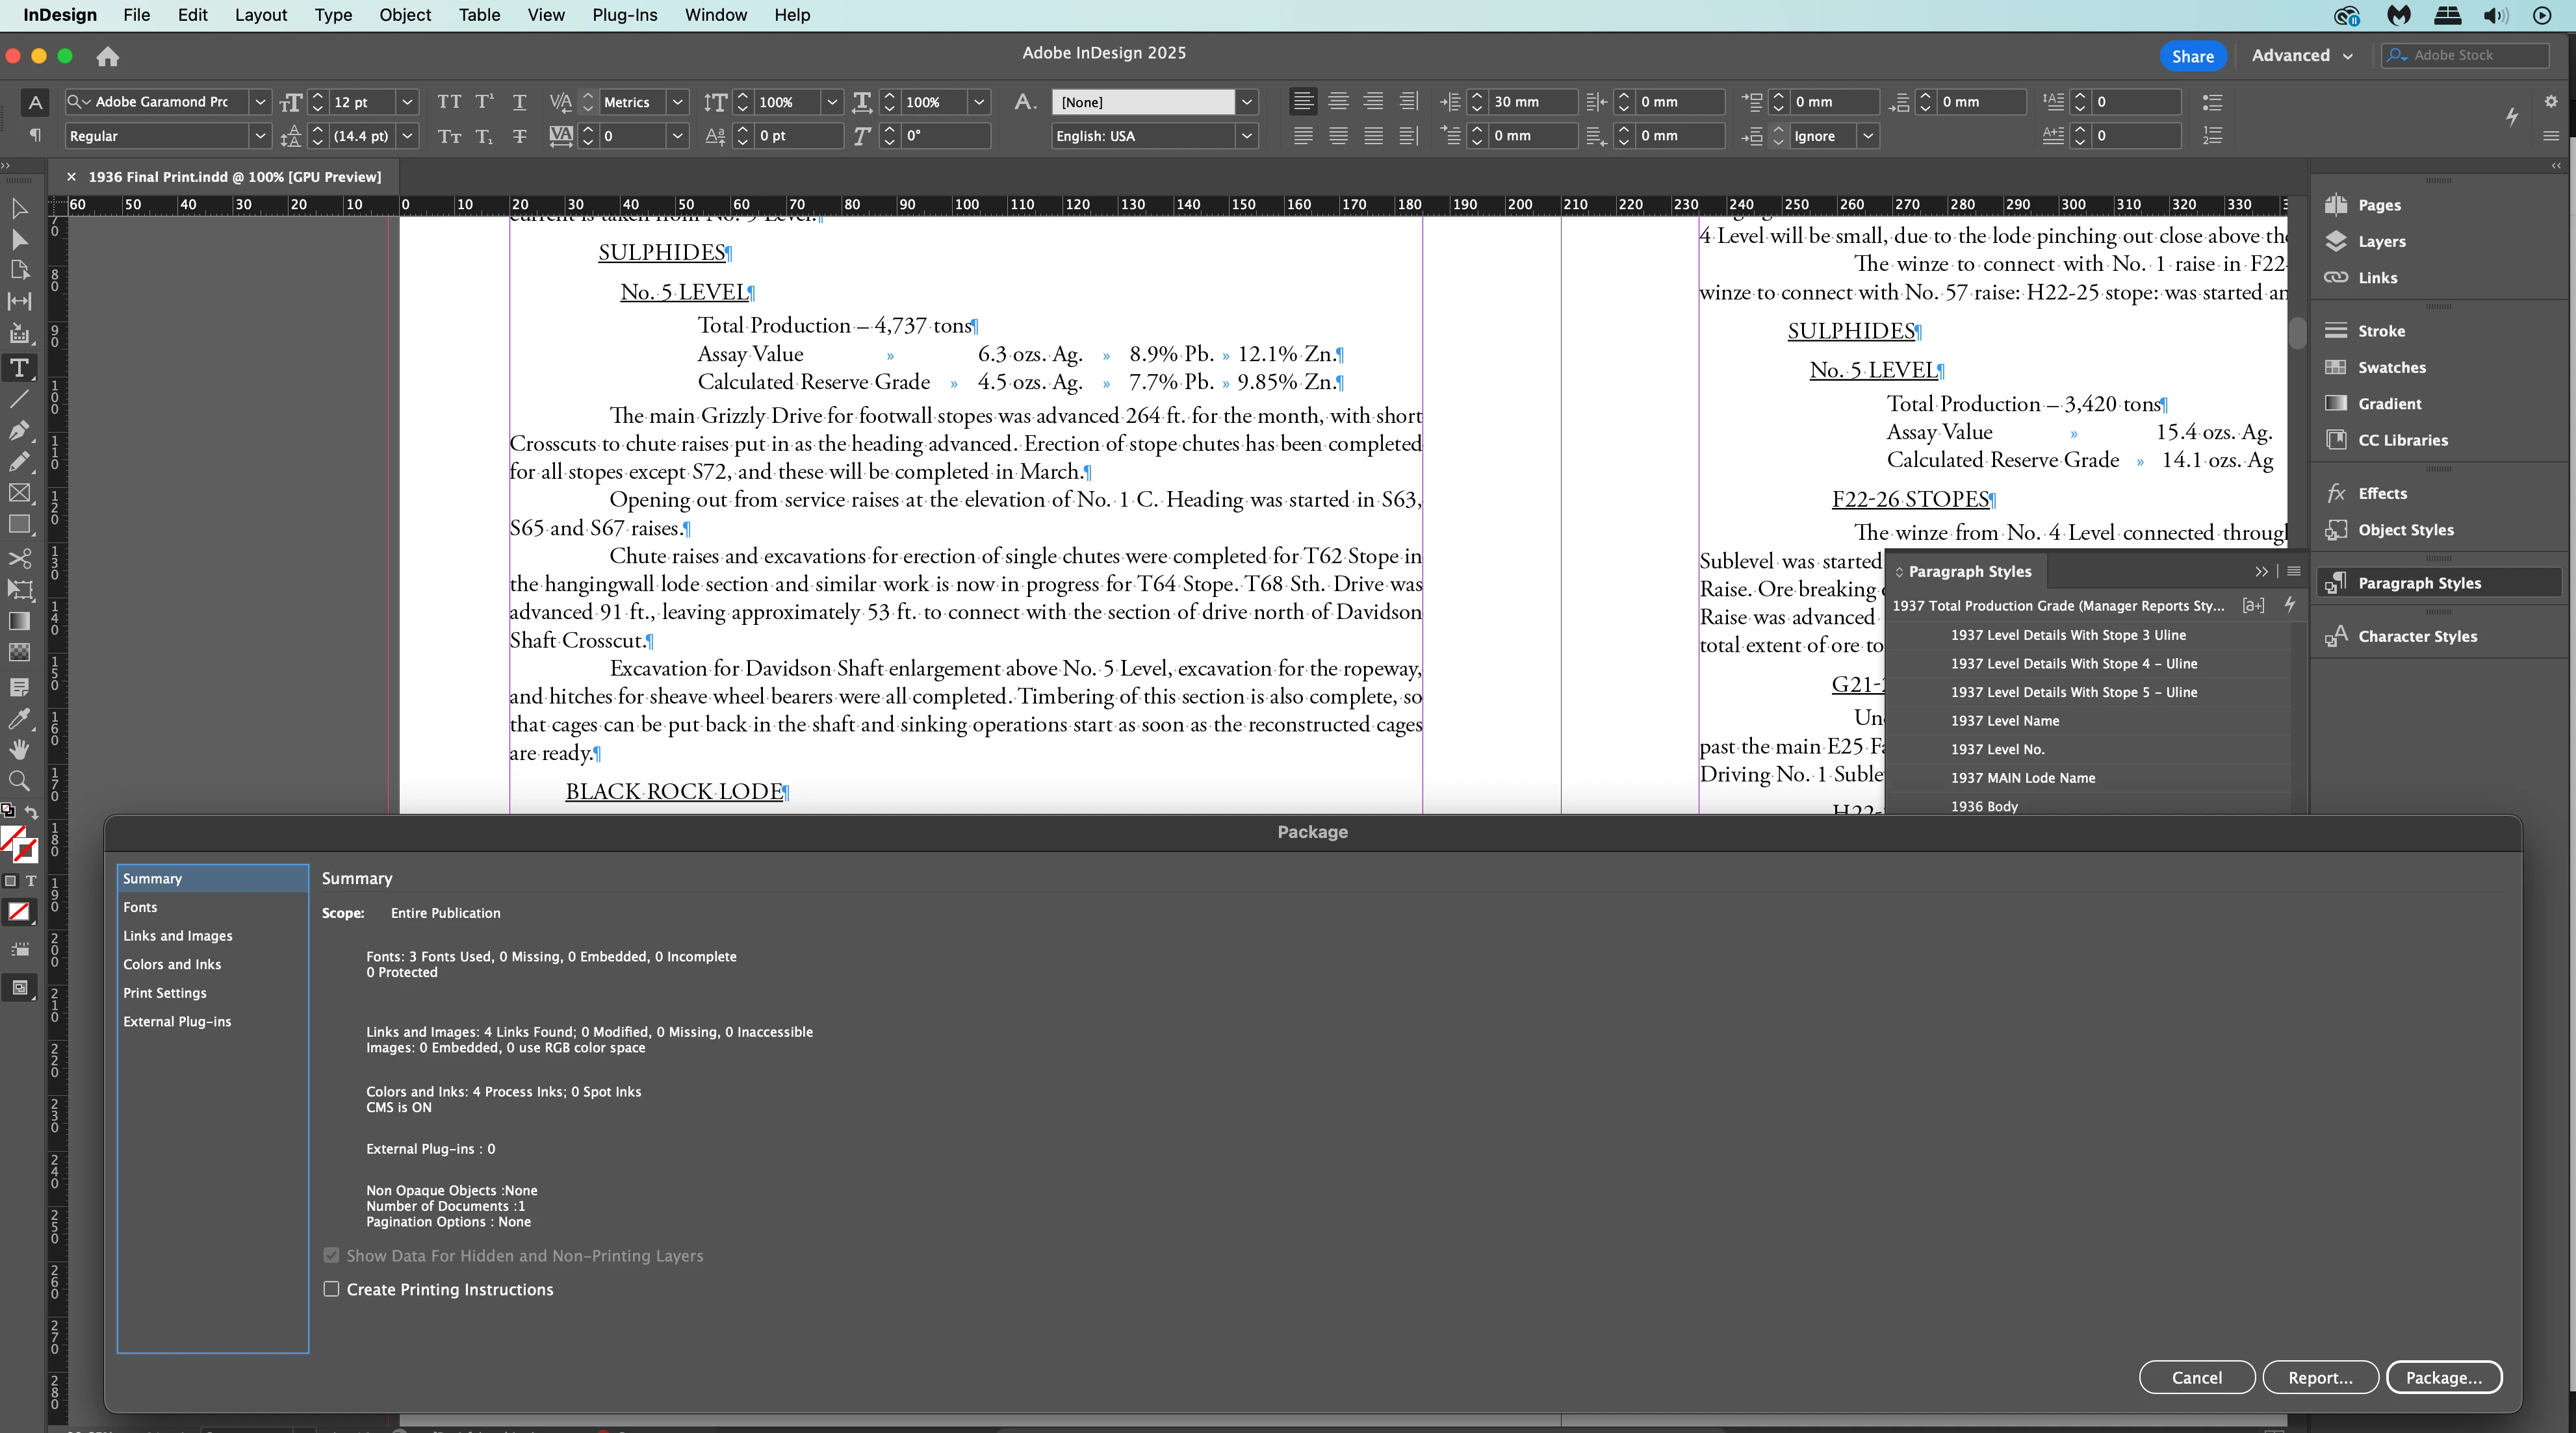
Task: Open the Layout menu
Action: pyautogui.click(x=260, y=15)
